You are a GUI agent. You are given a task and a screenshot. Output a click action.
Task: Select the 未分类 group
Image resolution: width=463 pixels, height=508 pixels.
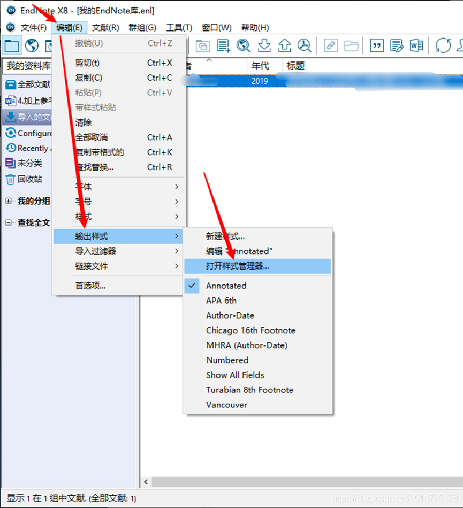(x=24, y=163)
